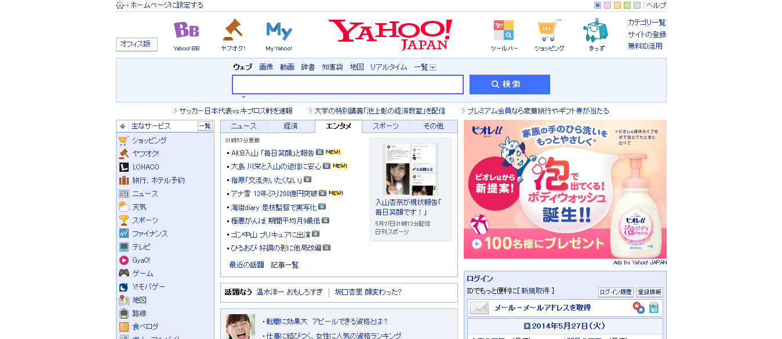
Task: Open the shopping cart (ショッピング) header icon
Action: (x=549, y=30)
